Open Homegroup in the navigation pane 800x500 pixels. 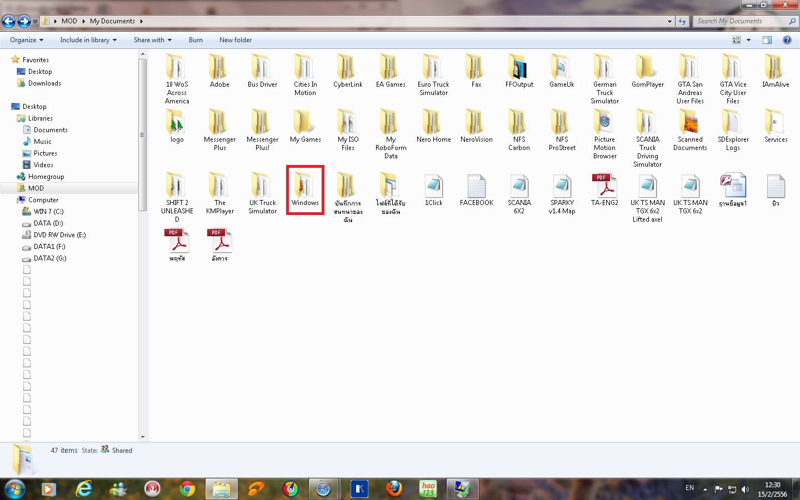(46, 177)
